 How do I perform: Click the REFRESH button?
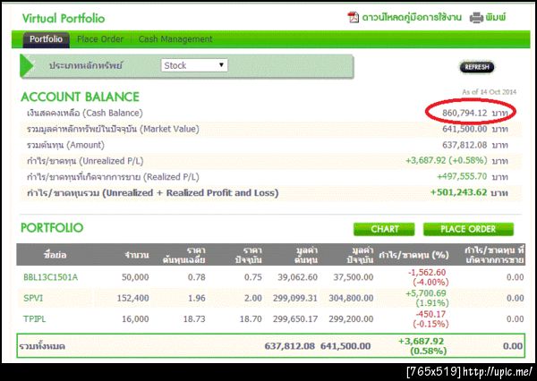coord(477,67)
